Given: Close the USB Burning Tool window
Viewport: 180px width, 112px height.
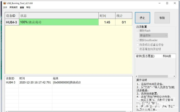Looking at the screenshot, I should pyautogui.click(x=175, y=3).
